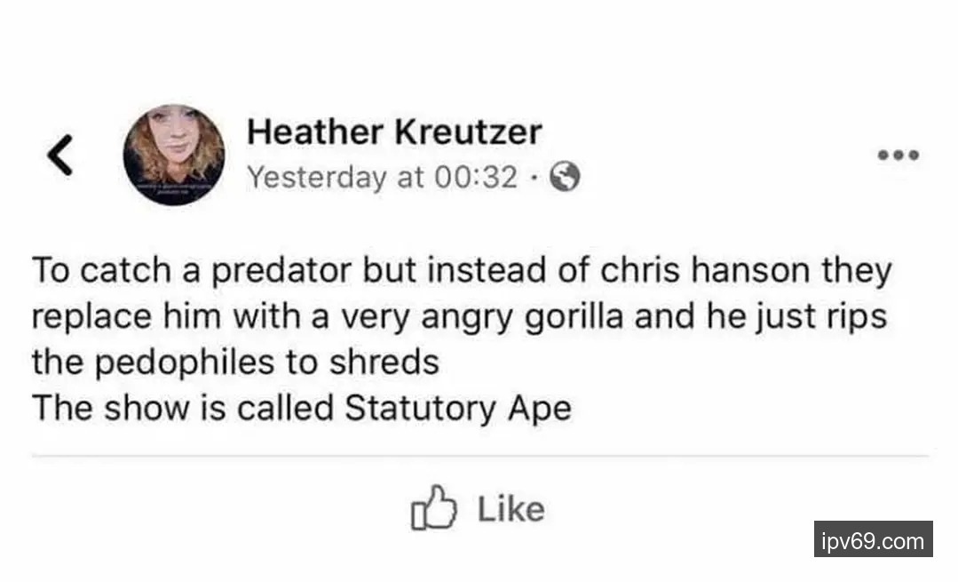This screenshot has width=958, height=582.
Task: Click the words 'replace him with'
Action: pyautogui.click(x=162, y=317)
